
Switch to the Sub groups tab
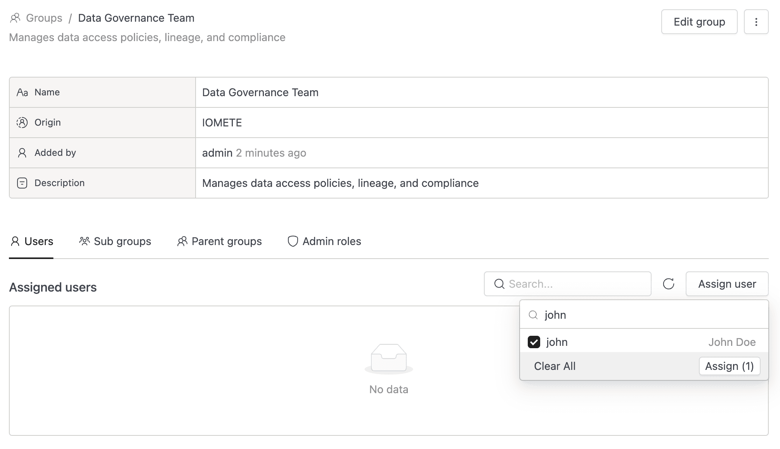[x=115, y=241]
